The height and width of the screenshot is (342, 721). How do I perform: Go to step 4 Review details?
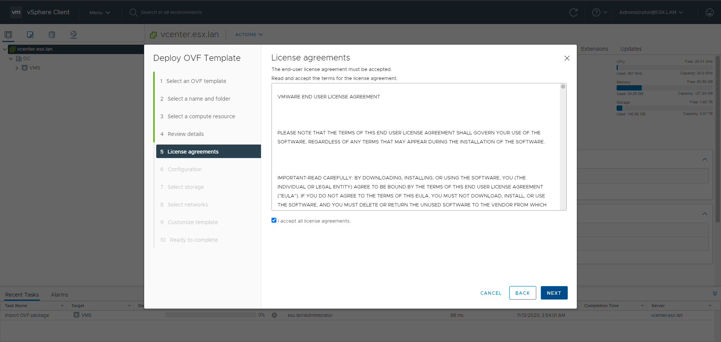(186, 134)
